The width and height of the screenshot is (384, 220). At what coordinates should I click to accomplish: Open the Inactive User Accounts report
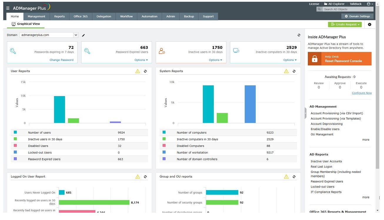coord(326,161)
